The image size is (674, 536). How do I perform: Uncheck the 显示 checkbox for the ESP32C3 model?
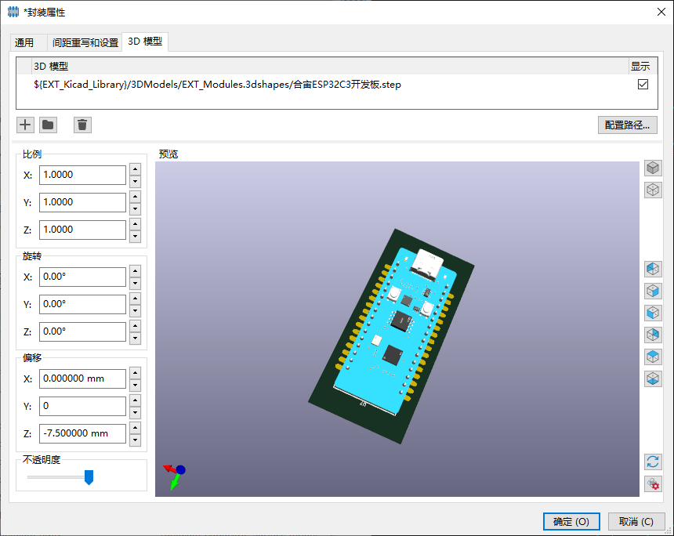click(x=643, y=85)
